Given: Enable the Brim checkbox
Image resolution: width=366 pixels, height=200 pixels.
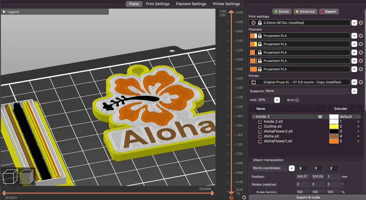Looking at the screenshot, I should [297, 100].
